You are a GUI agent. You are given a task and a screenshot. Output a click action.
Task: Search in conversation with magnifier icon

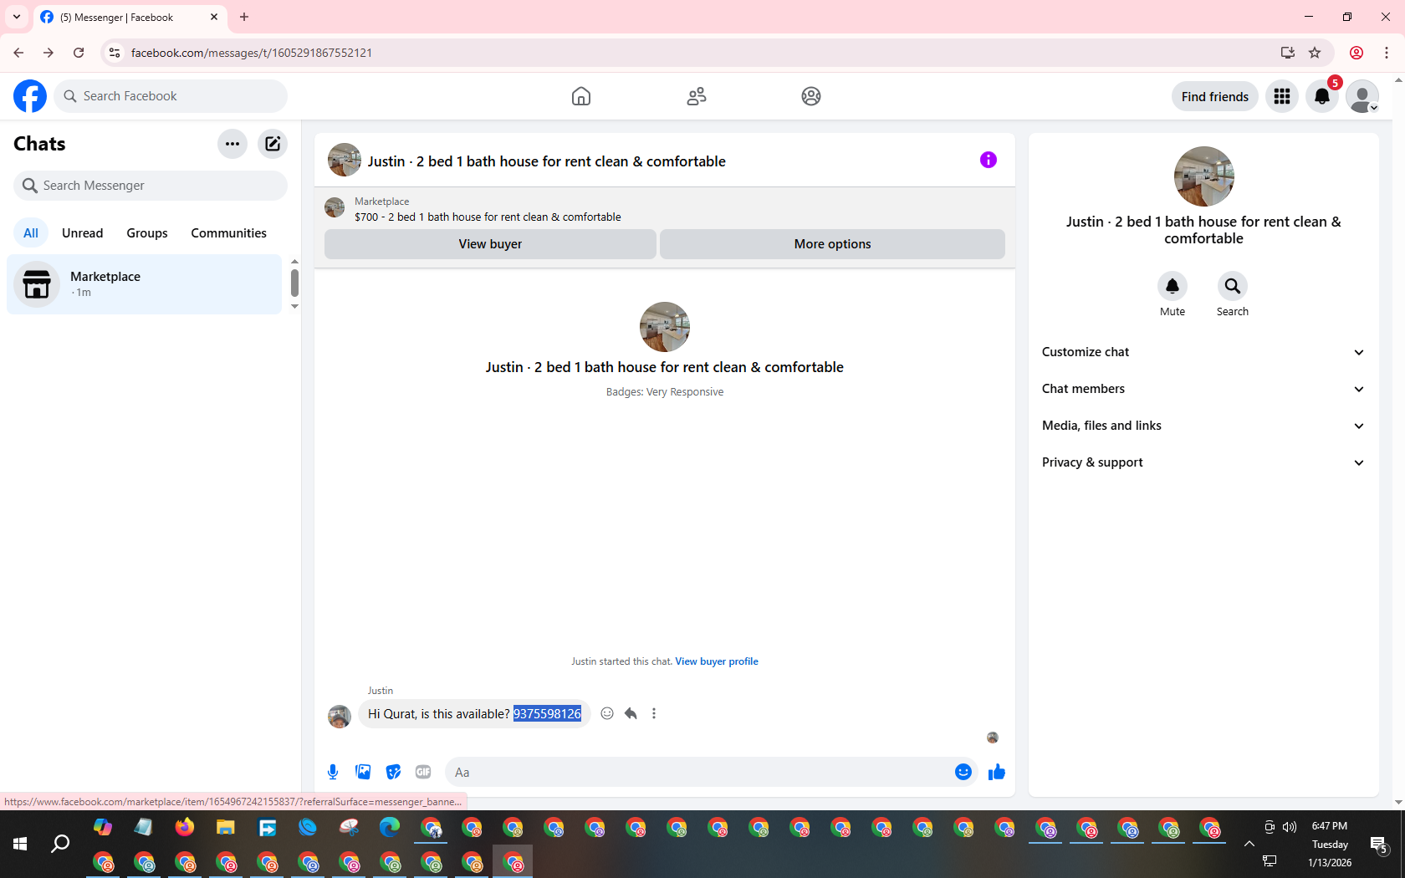pyautogui.click(x=1233, y=286)
